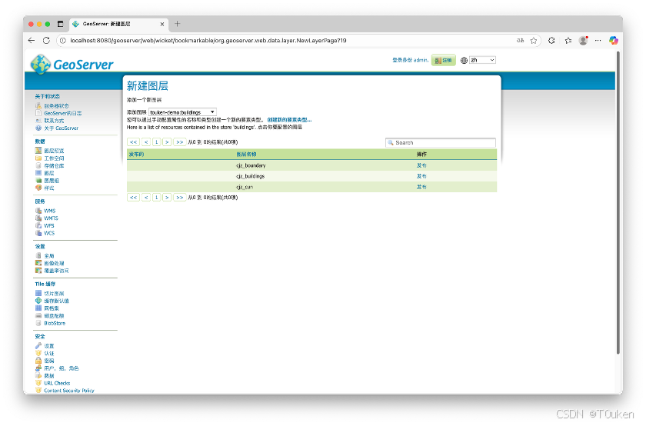Click previous page < button below table
Image resolution: width=646 pixels, height=426 pixels.
pyautogui.click(x=146, y=198)
